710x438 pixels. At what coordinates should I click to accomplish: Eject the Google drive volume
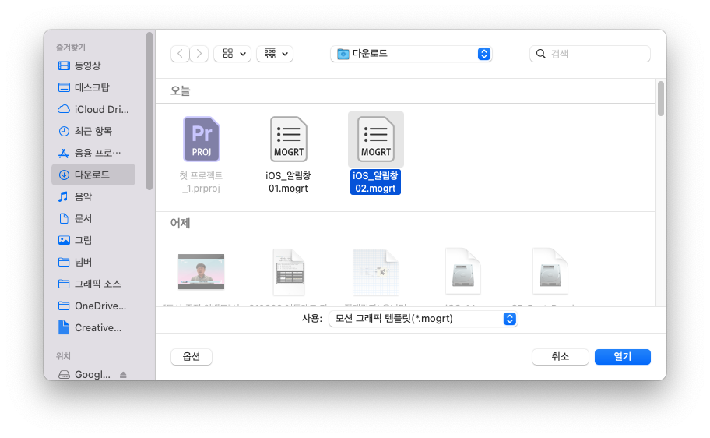tap(123, 375)
